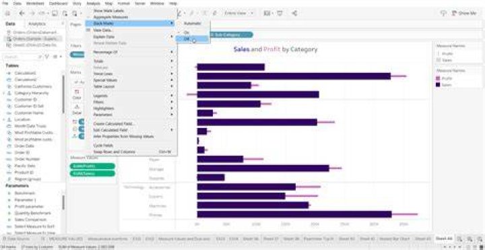This screenshot has width=485, height=250.
Task: Click the Data Guide lightbulb icon
Action: click(443, 13)
